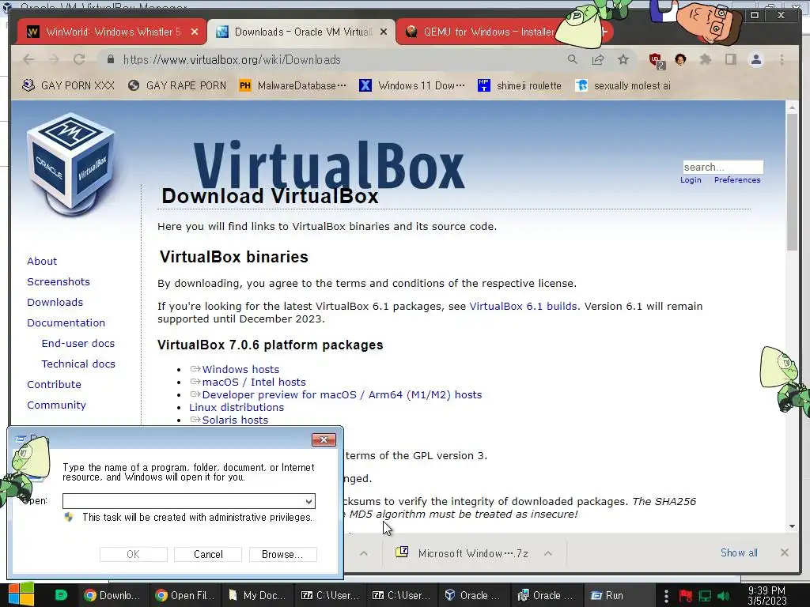This screenshot has height=607, width=810.
Task: Click the site padlock icon in address bar
Action: [x=111, y=60]
